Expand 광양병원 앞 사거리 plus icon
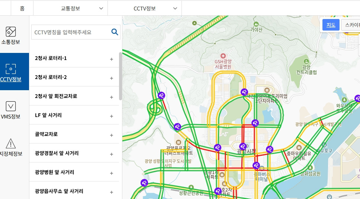The image size is (360, 199). click(112, 173)
